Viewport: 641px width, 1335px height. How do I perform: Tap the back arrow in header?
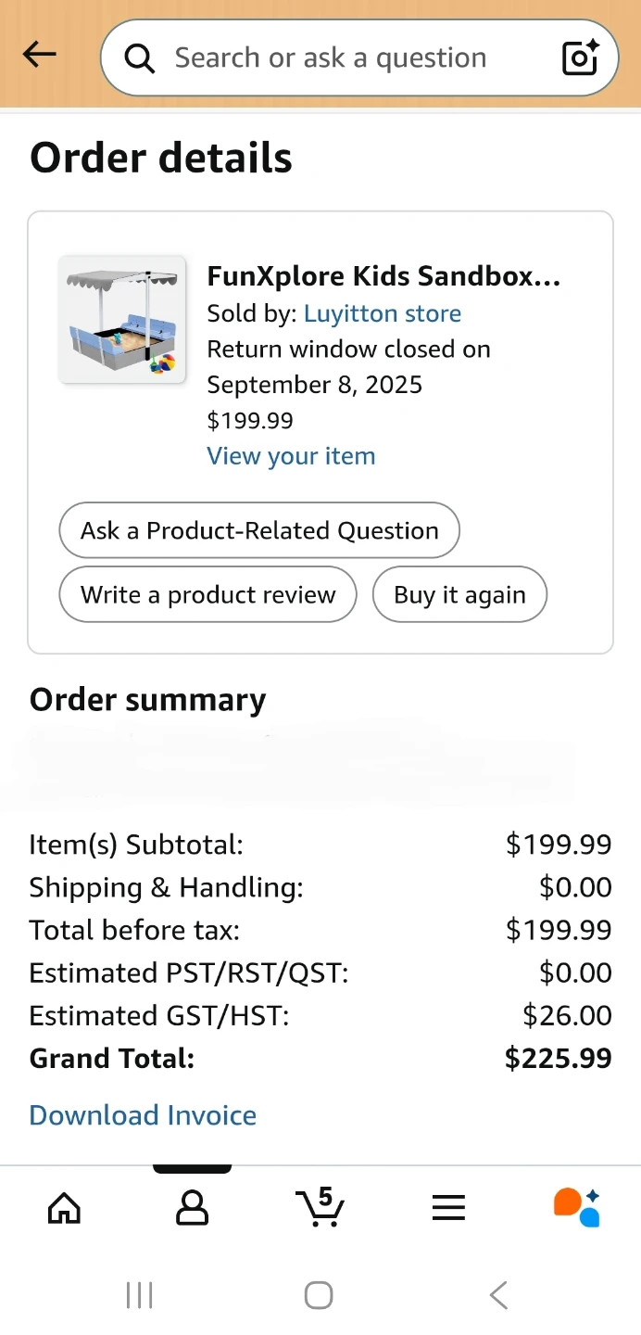click(x=40, y=55)
